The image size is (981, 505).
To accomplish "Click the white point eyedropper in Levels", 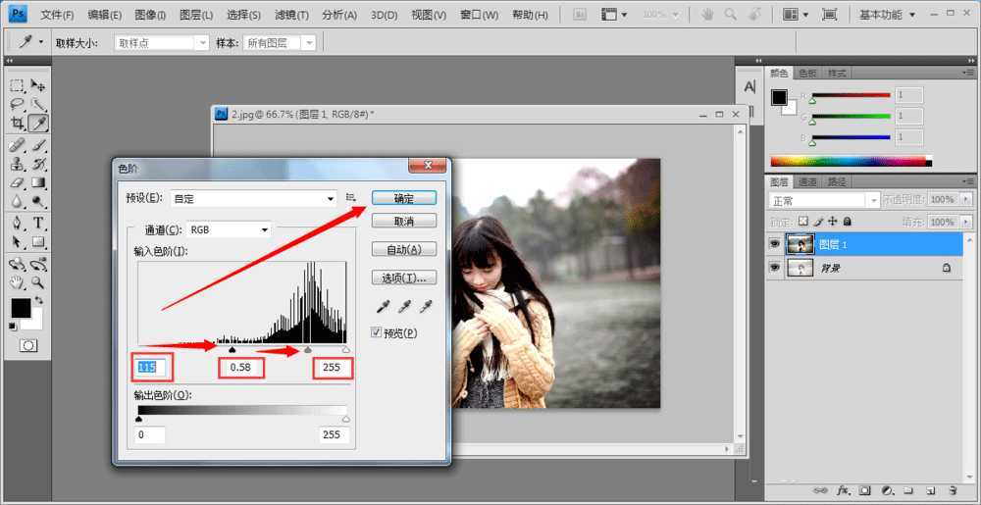I will pyautogui.click(x=426, y=307).
